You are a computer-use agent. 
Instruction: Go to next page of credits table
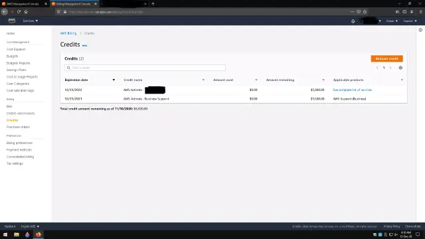pyautogui.click(x=390, y=68)
